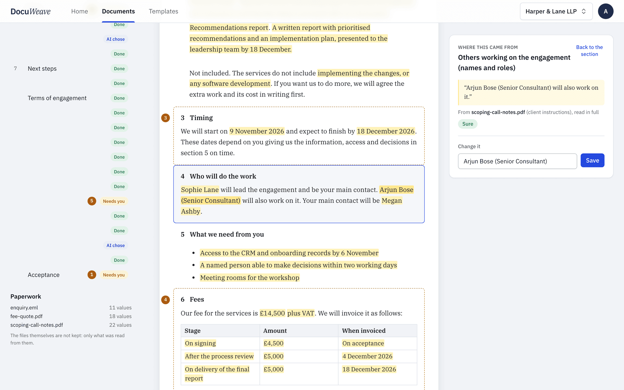Viewport: 624px width, 390px height.
Task: Click the scoping-call-notes.pdf source name in the right panel
Action: point(498,112)
